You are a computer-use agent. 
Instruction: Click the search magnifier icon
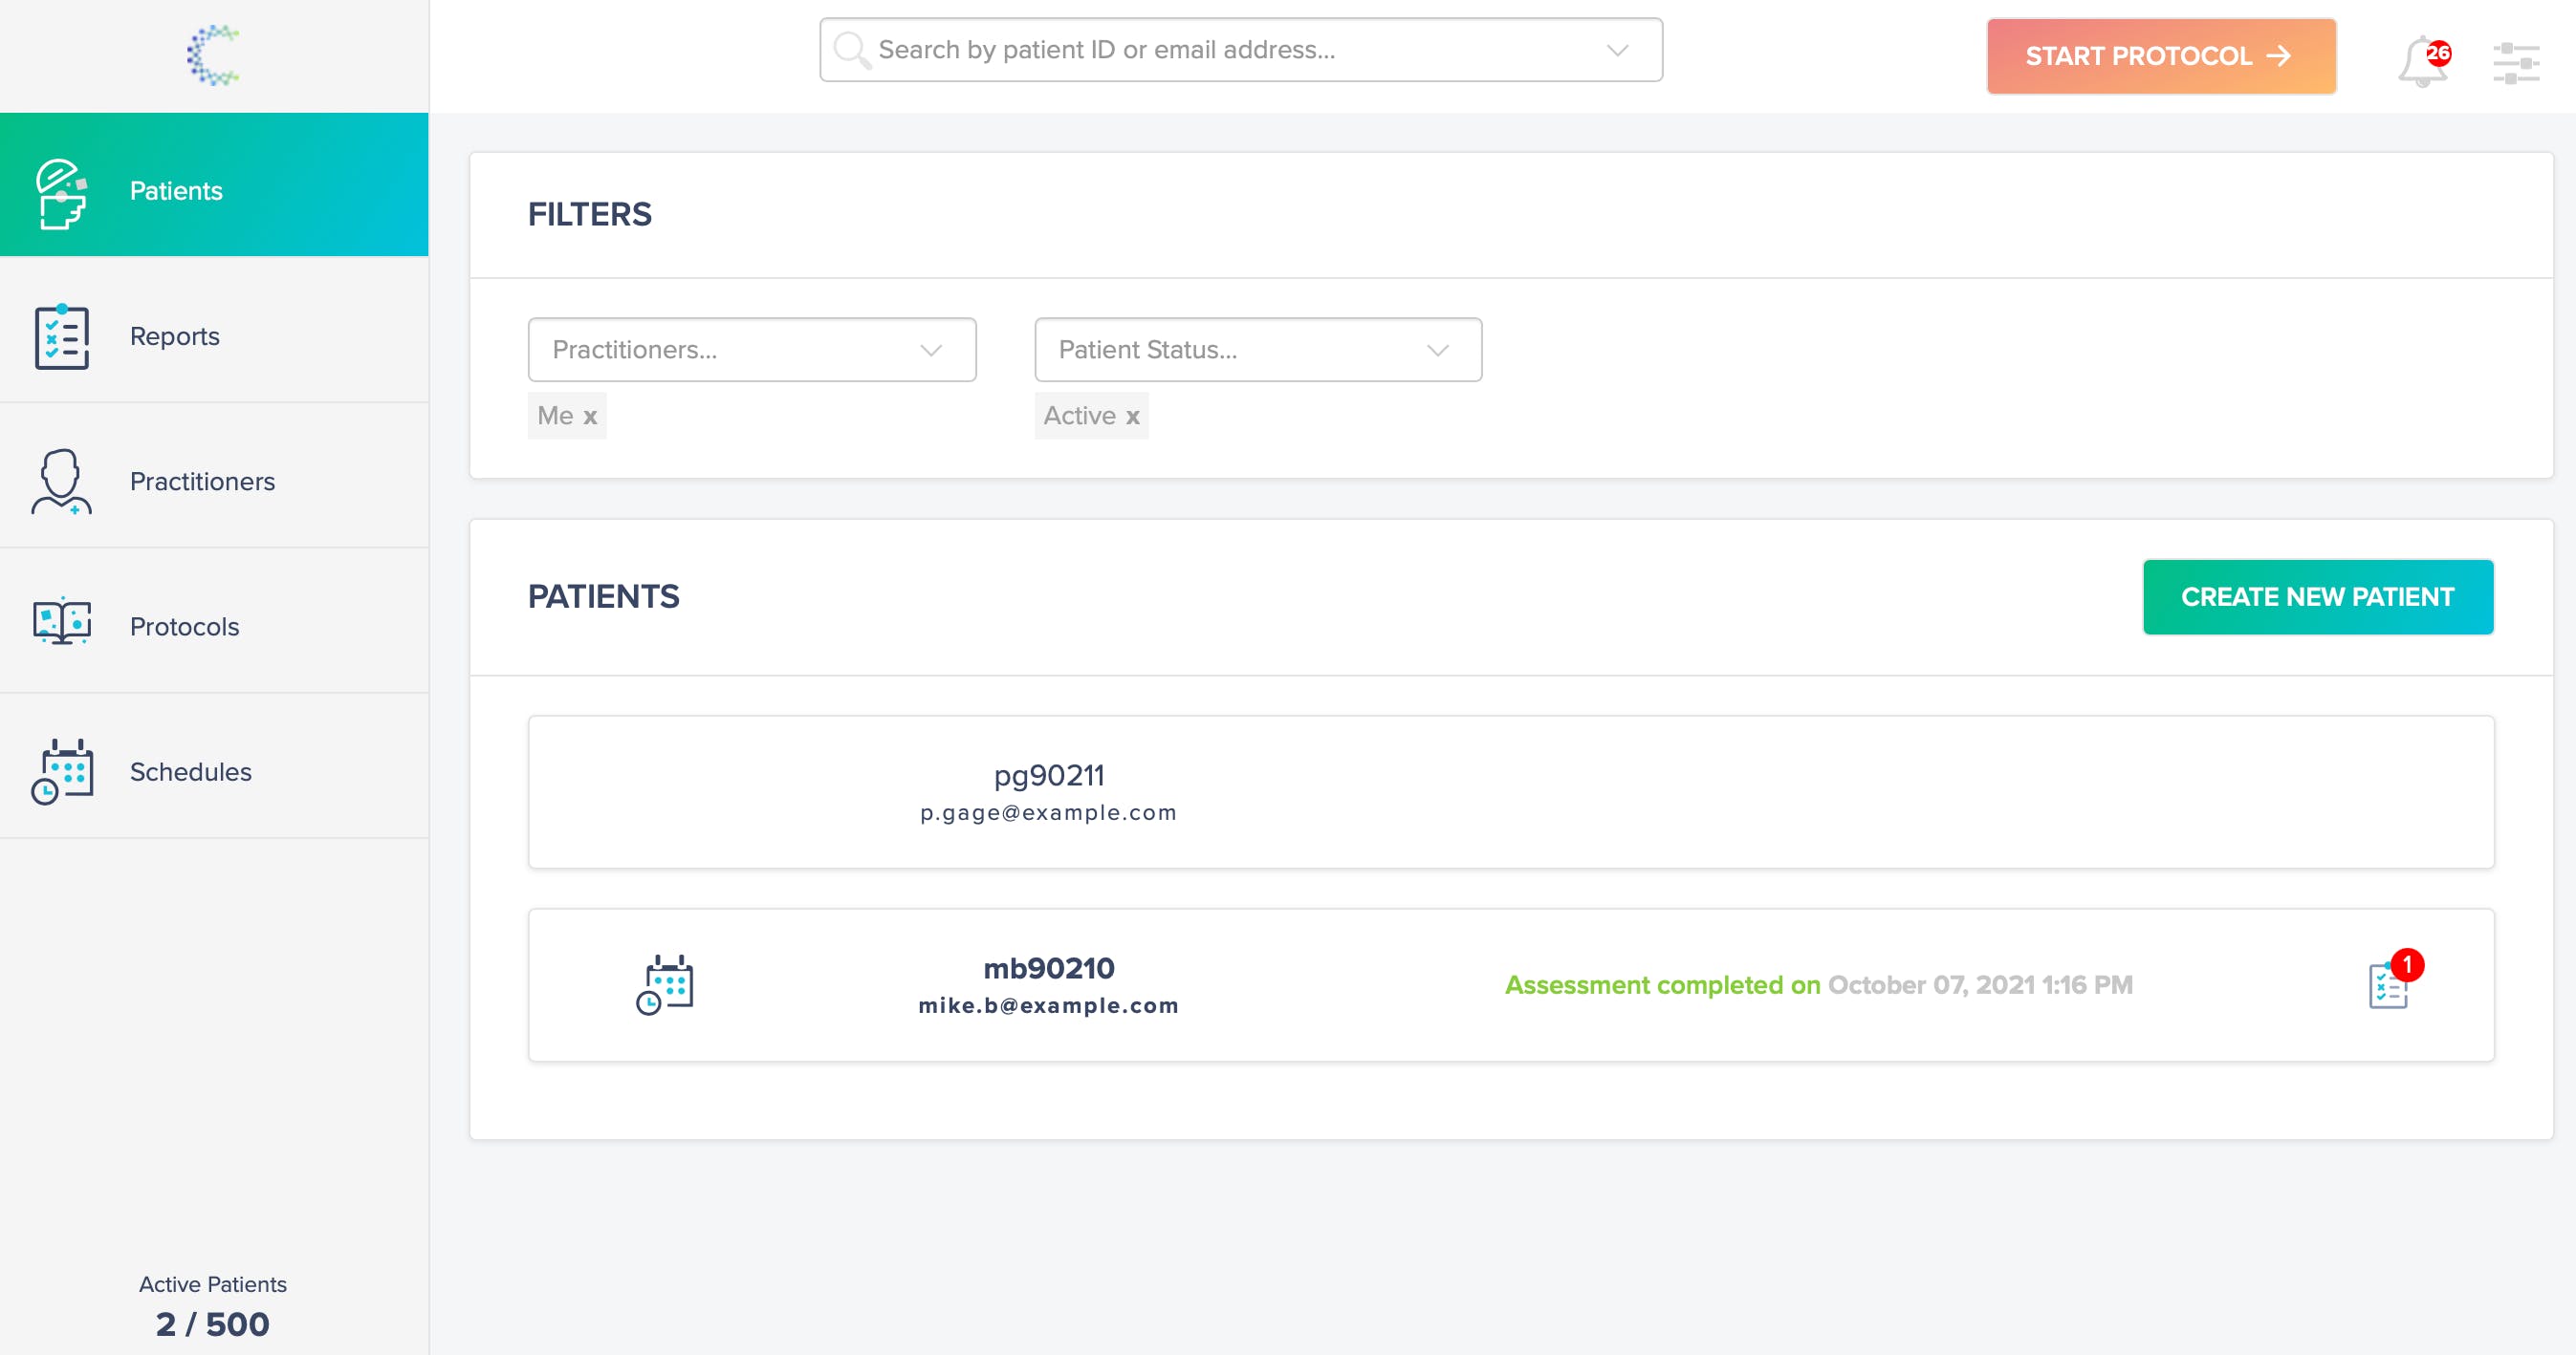pos(851,50)
